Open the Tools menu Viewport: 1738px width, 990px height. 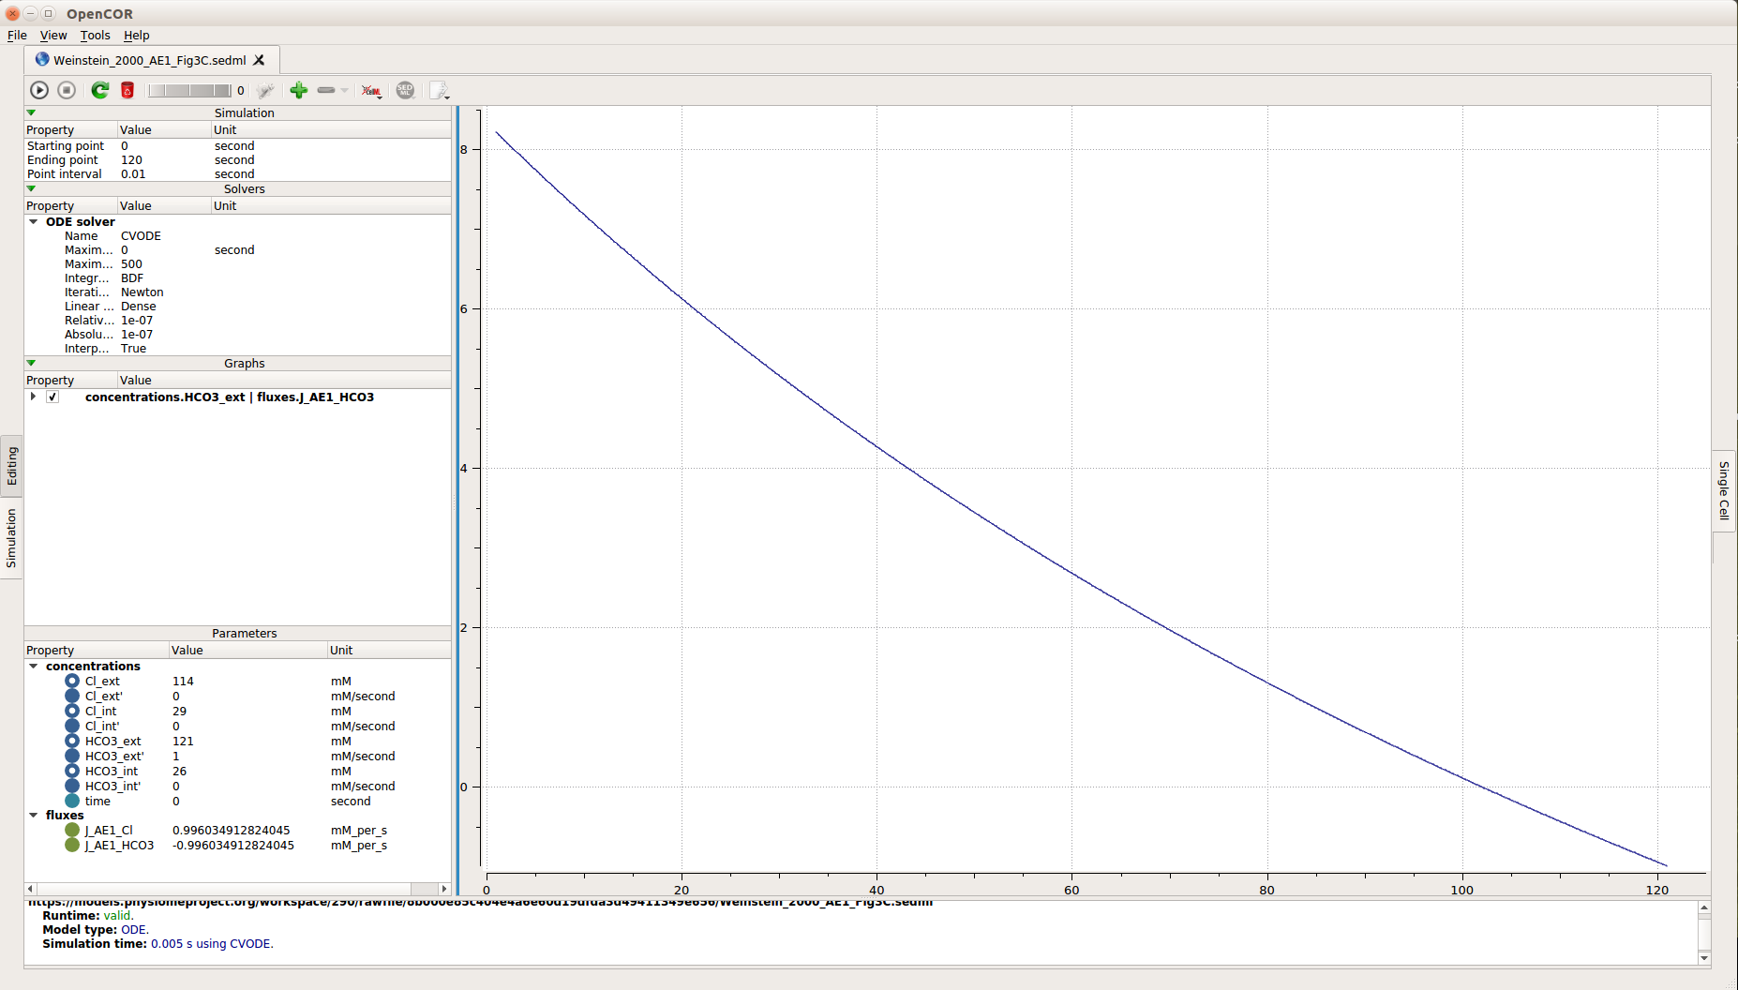(95, 36)
